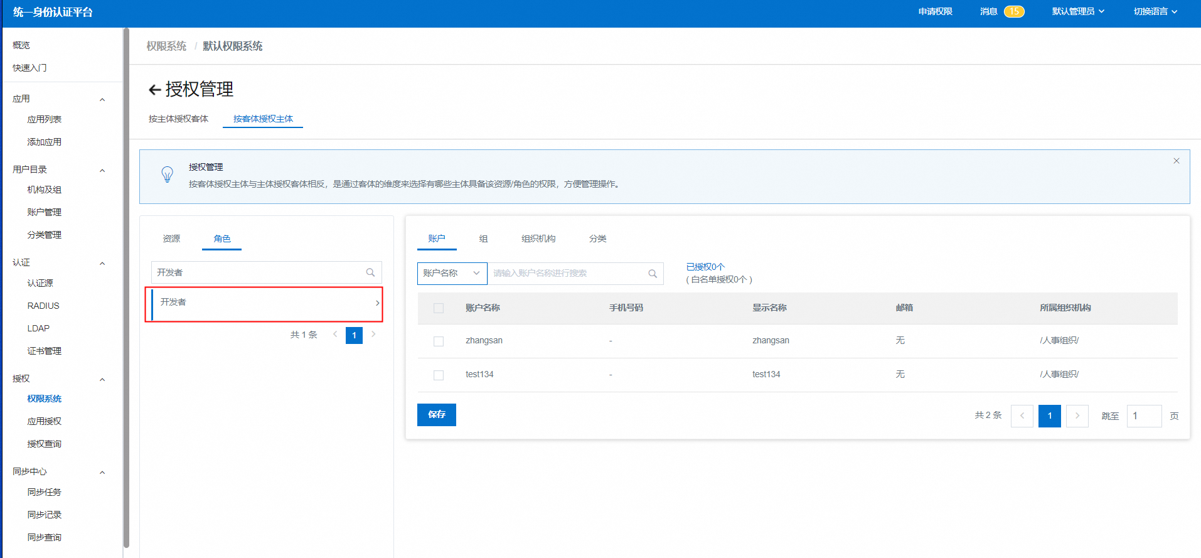This screenshot has width=1201, height=558.
Task: Click the 消息 notification badge showing 15
Action: (x=1013, y=11)
